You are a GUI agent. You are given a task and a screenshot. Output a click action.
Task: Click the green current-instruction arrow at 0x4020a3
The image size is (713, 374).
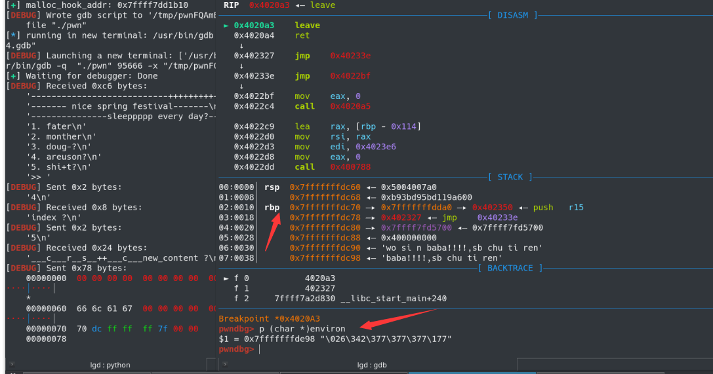(x=226, y=26)
